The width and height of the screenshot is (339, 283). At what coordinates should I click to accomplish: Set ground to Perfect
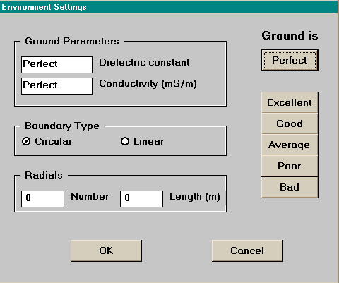pyautogui.click(x=290, y=60)
